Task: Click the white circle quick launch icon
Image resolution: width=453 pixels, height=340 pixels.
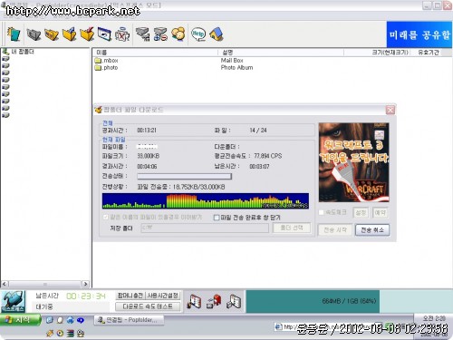Action: pyautogui.click(x=60, y=320)
